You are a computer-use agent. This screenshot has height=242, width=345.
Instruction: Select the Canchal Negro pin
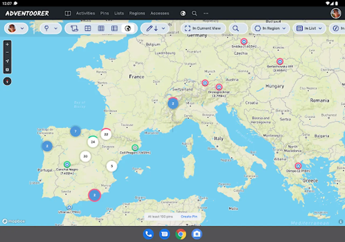click(67, 164)
